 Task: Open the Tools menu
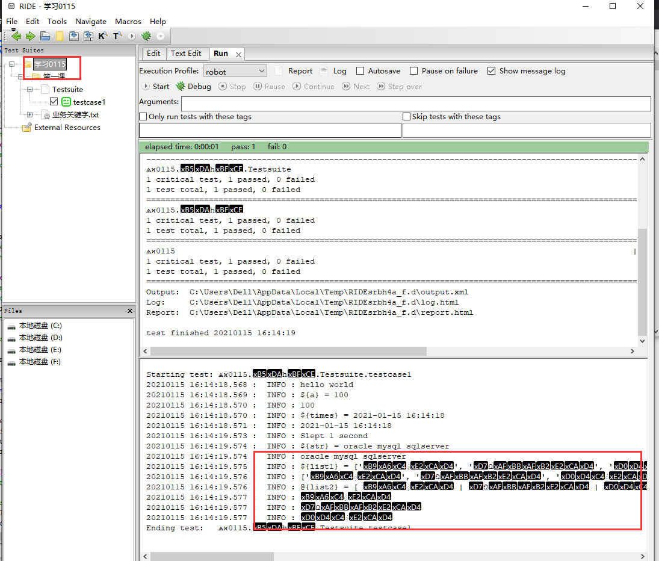click(57, 22)
